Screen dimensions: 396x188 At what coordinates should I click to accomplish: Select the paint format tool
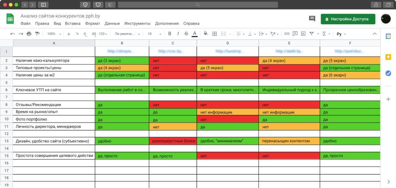[37, 34]
